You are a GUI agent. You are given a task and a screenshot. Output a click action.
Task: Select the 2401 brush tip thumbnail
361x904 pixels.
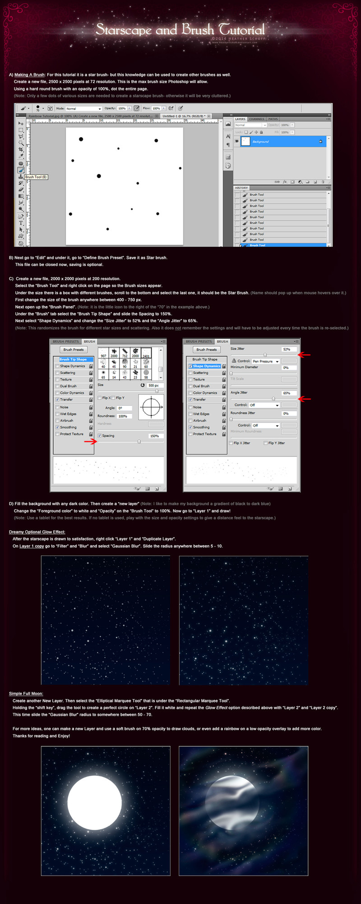(146, 353)
